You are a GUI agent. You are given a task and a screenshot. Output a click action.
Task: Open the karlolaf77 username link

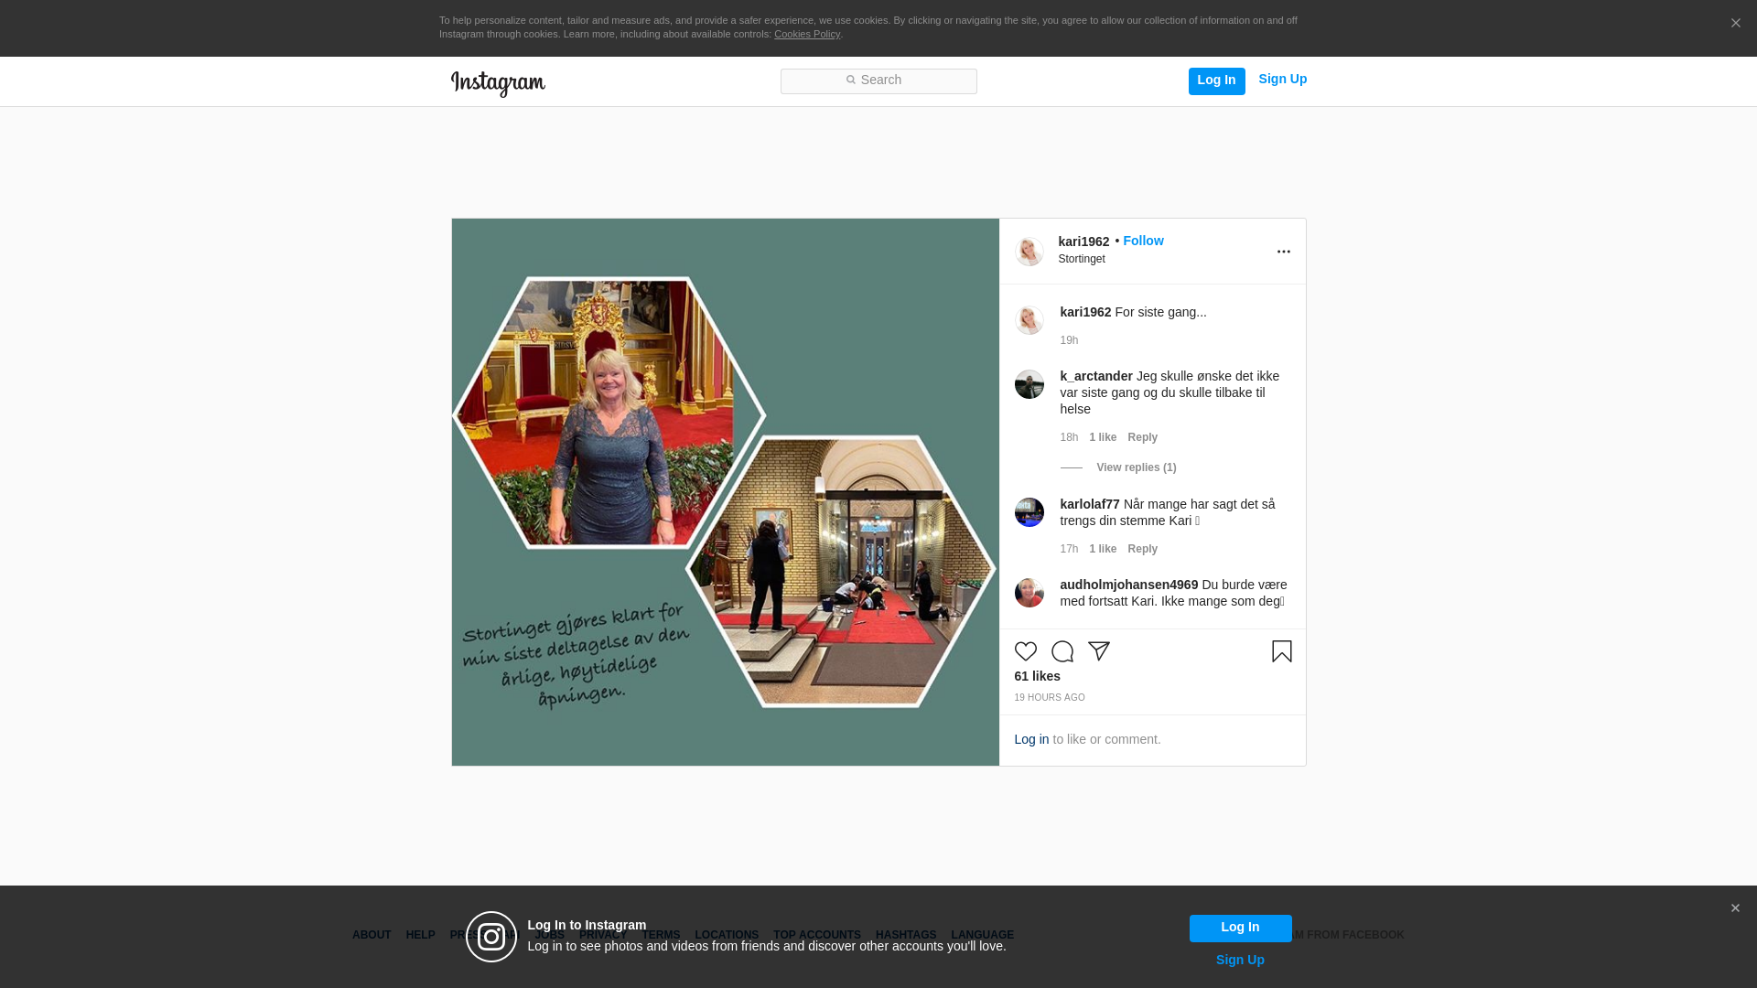(x=1090, y=504)
